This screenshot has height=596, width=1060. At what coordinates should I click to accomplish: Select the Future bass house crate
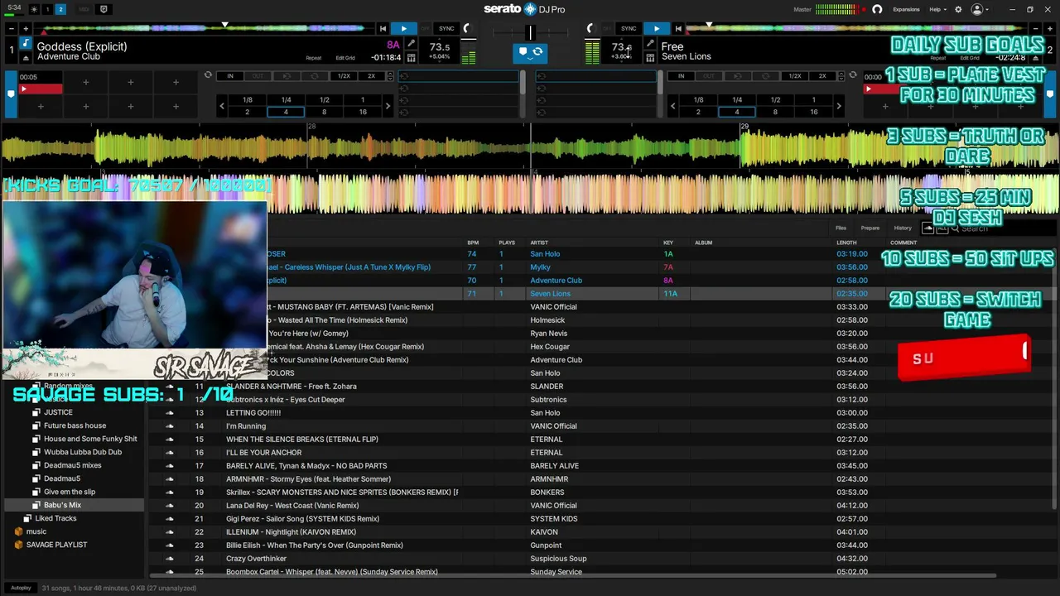75,425
